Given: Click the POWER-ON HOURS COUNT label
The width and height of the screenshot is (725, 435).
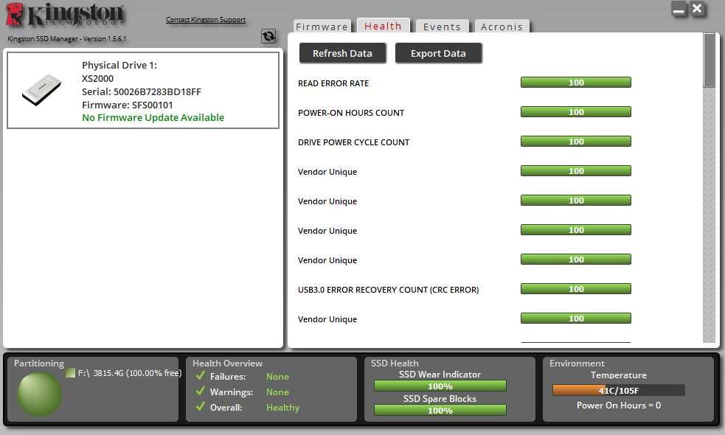Looking at the screenshot, I should click(351, 113).
